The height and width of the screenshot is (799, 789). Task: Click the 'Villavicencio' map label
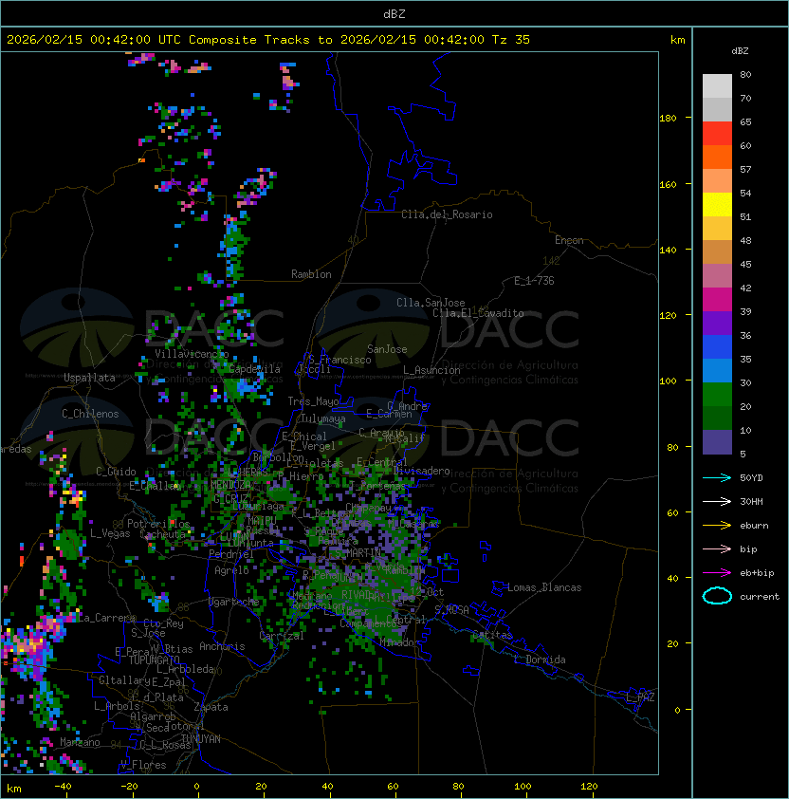[192, 354]
